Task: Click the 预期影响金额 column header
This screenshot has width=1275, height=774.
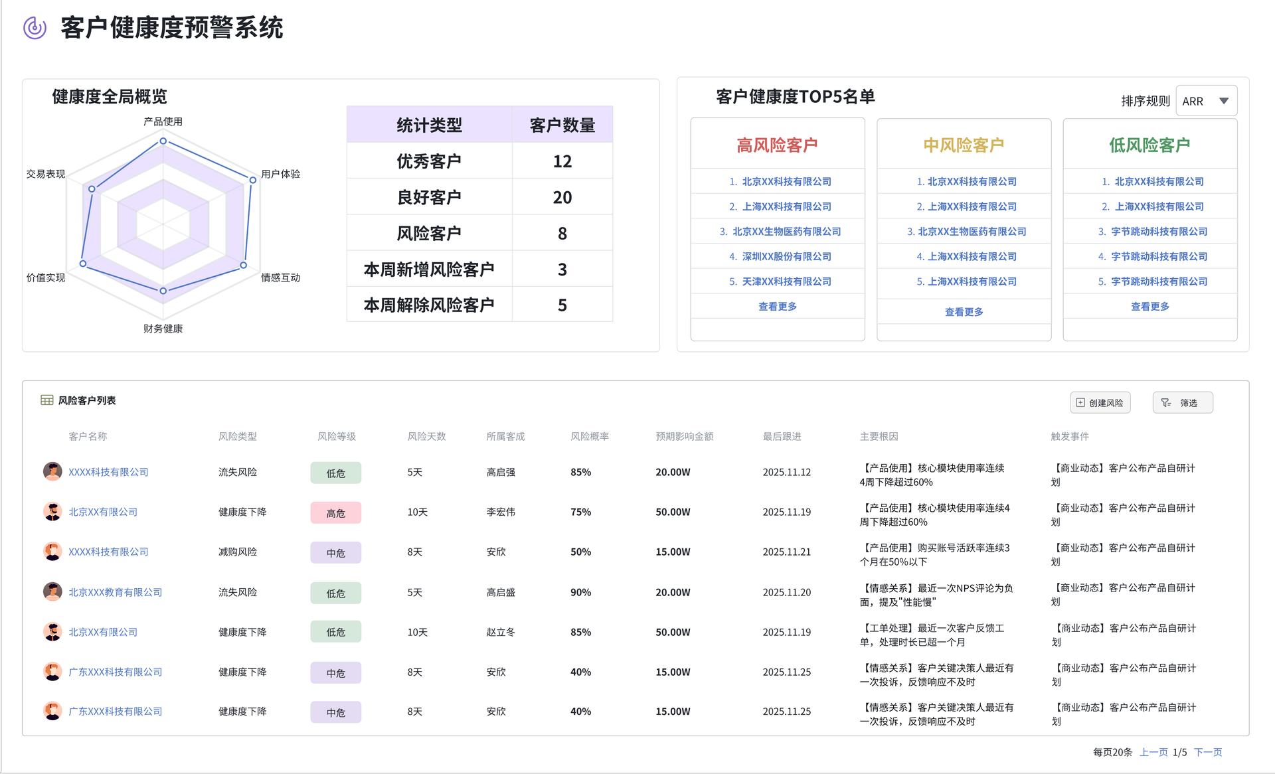Action: pos(684,436)
